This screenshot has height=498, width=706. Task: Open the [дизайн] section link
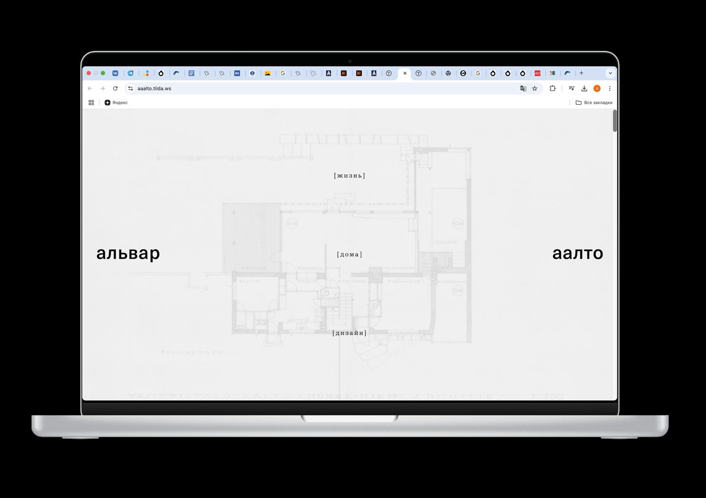(x=350, y=333)
